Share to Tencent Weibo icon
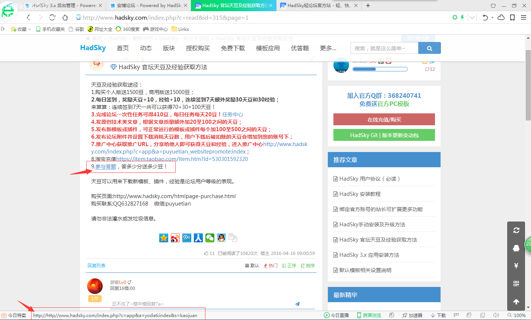The image size is (531, 320). pyautogui.click(x=187, y=238)
